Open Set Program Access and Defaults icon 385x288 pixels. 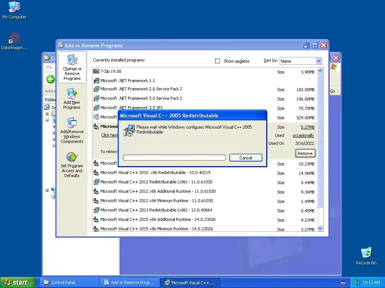pos(72,157)
